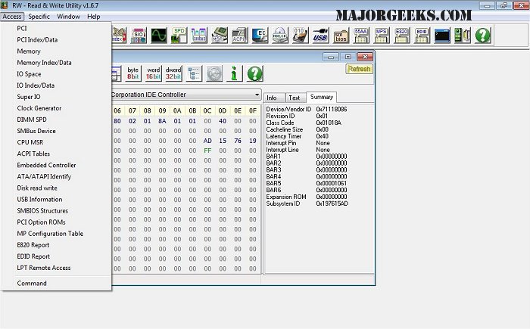
Task: Open the Embedded Controller (EC) icon
Action: point(260,35)
